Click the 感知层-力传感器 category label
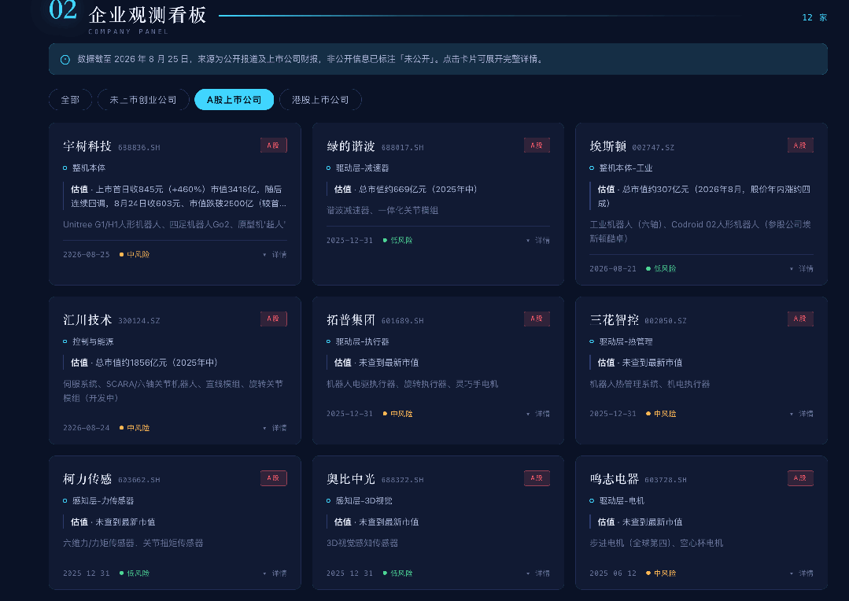The image size is (849, 601). coord(103,501)
